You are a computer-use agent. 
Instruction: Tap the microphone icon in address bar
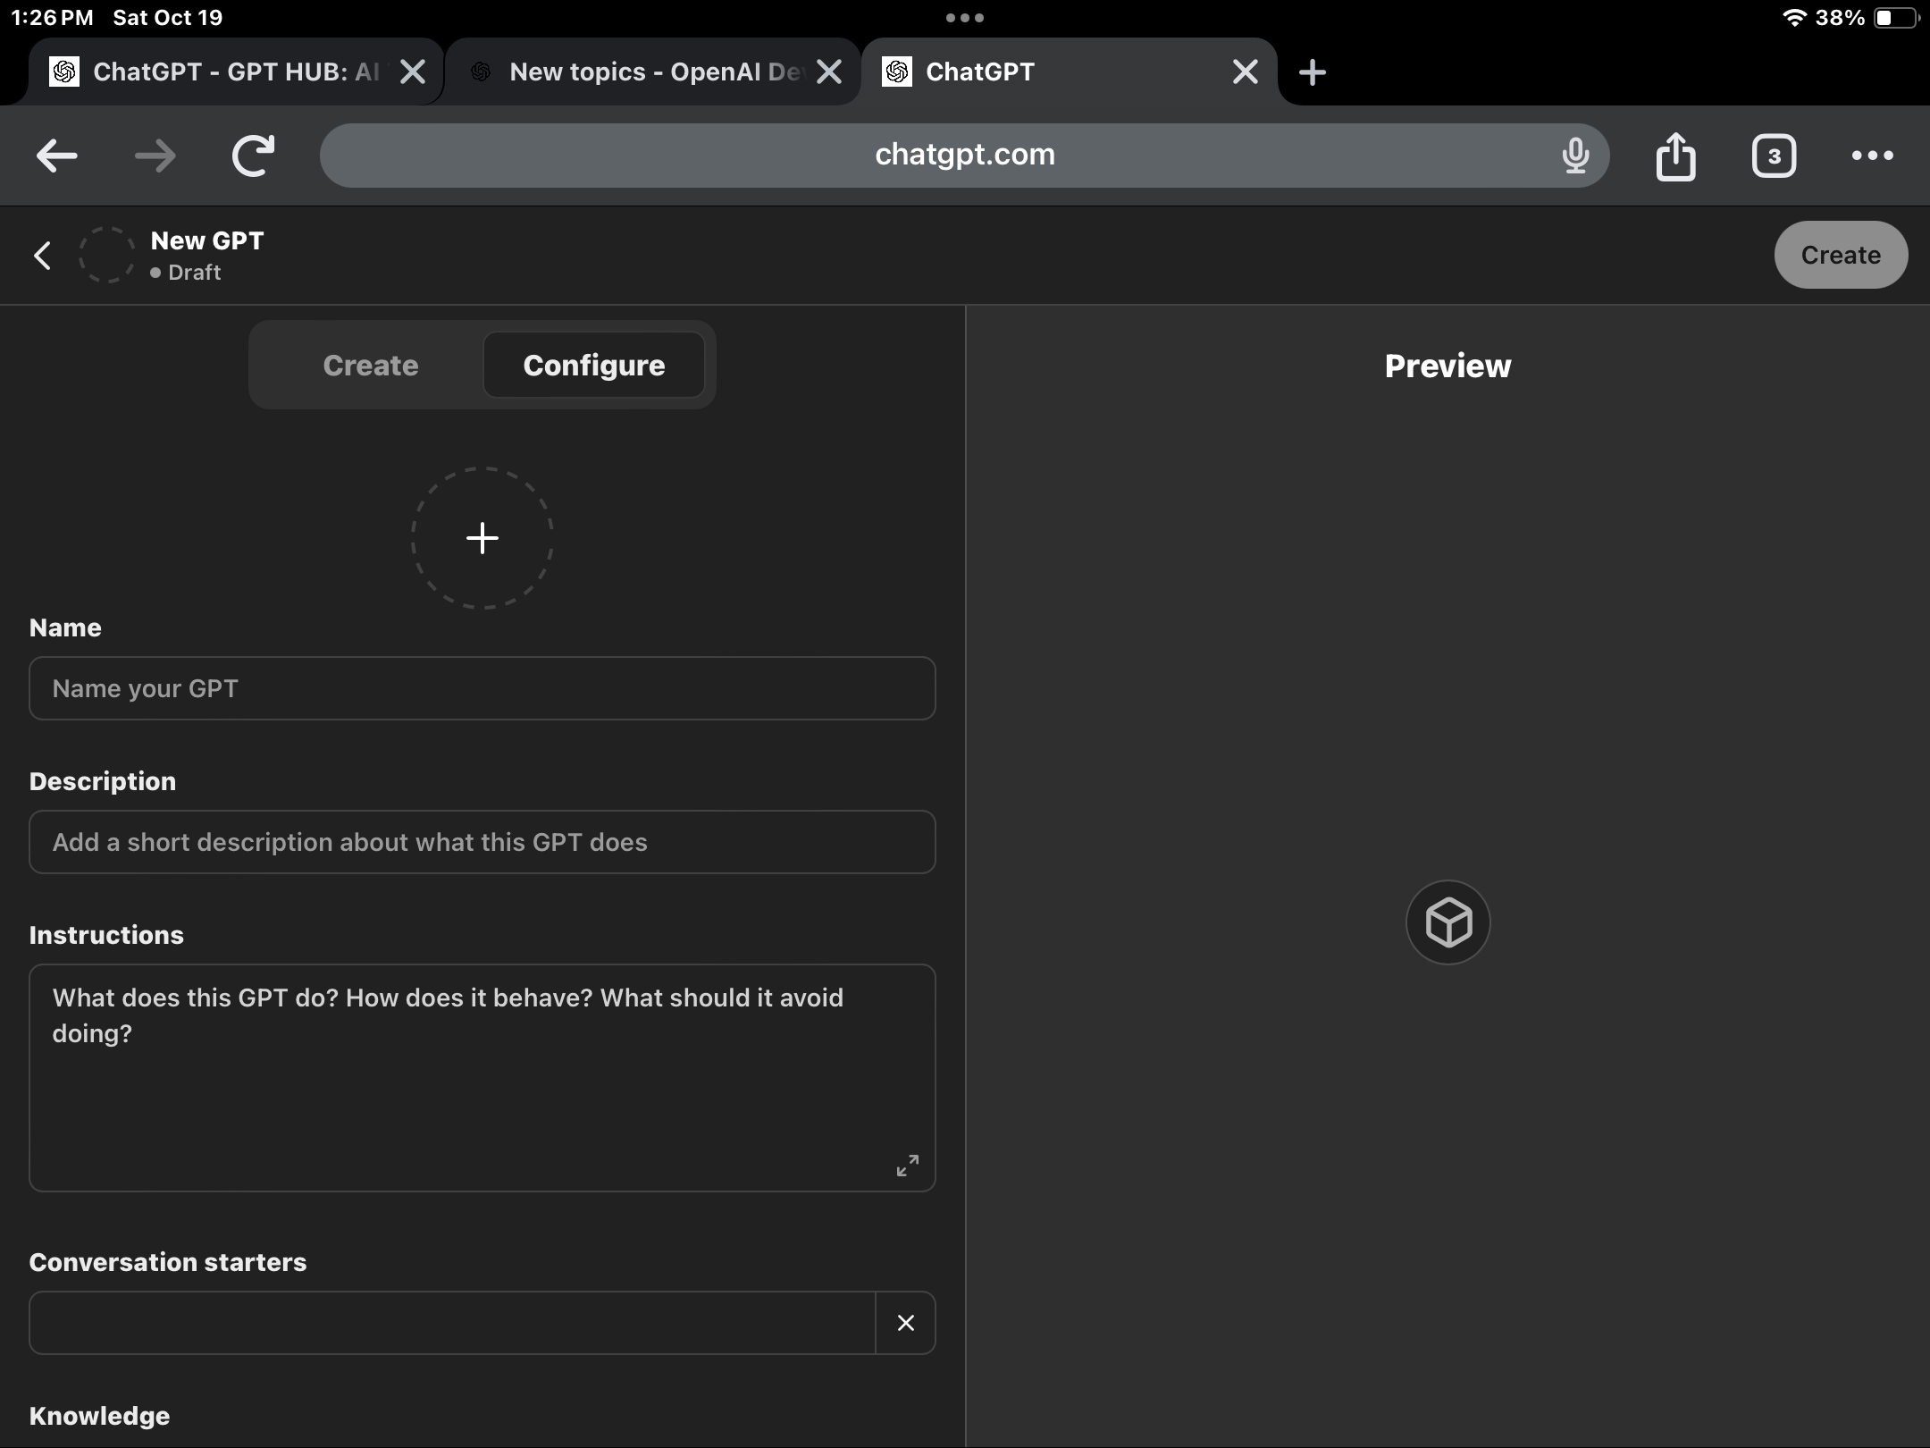[1575, 156]
